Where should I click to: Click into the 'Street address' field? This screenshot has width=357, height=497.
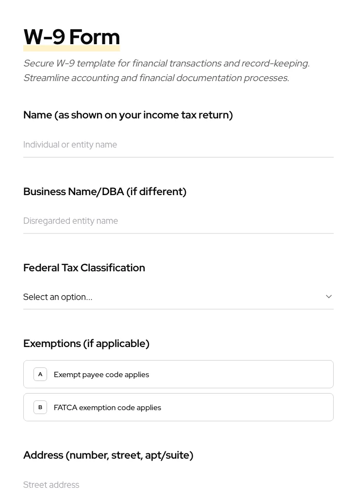[178, 484]
